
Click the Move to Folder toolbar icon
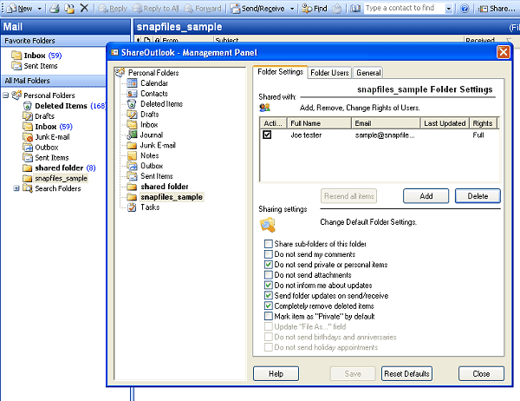pyautogui.click(x=69, y=9)
